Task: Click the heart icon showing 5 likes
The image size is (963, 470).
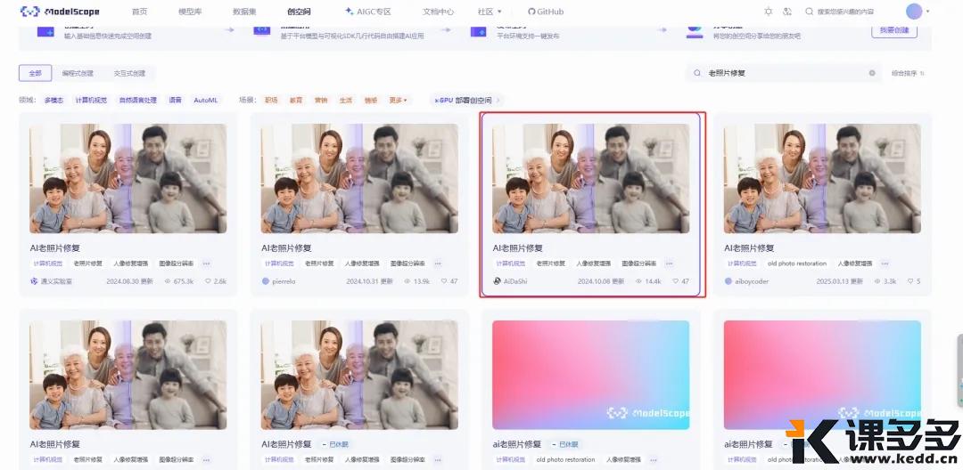Action: click(x=910, y=281)
